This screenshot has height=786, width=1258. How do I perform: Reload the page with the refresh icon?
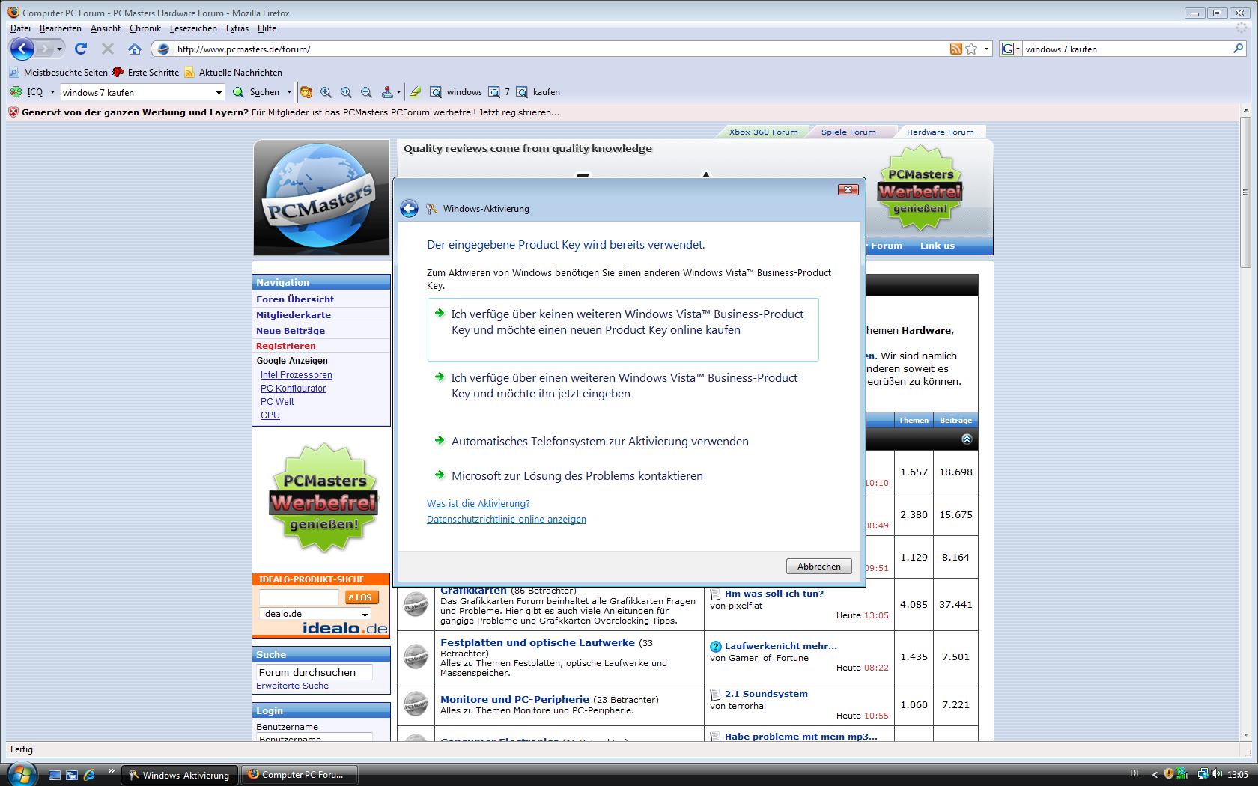81,49
